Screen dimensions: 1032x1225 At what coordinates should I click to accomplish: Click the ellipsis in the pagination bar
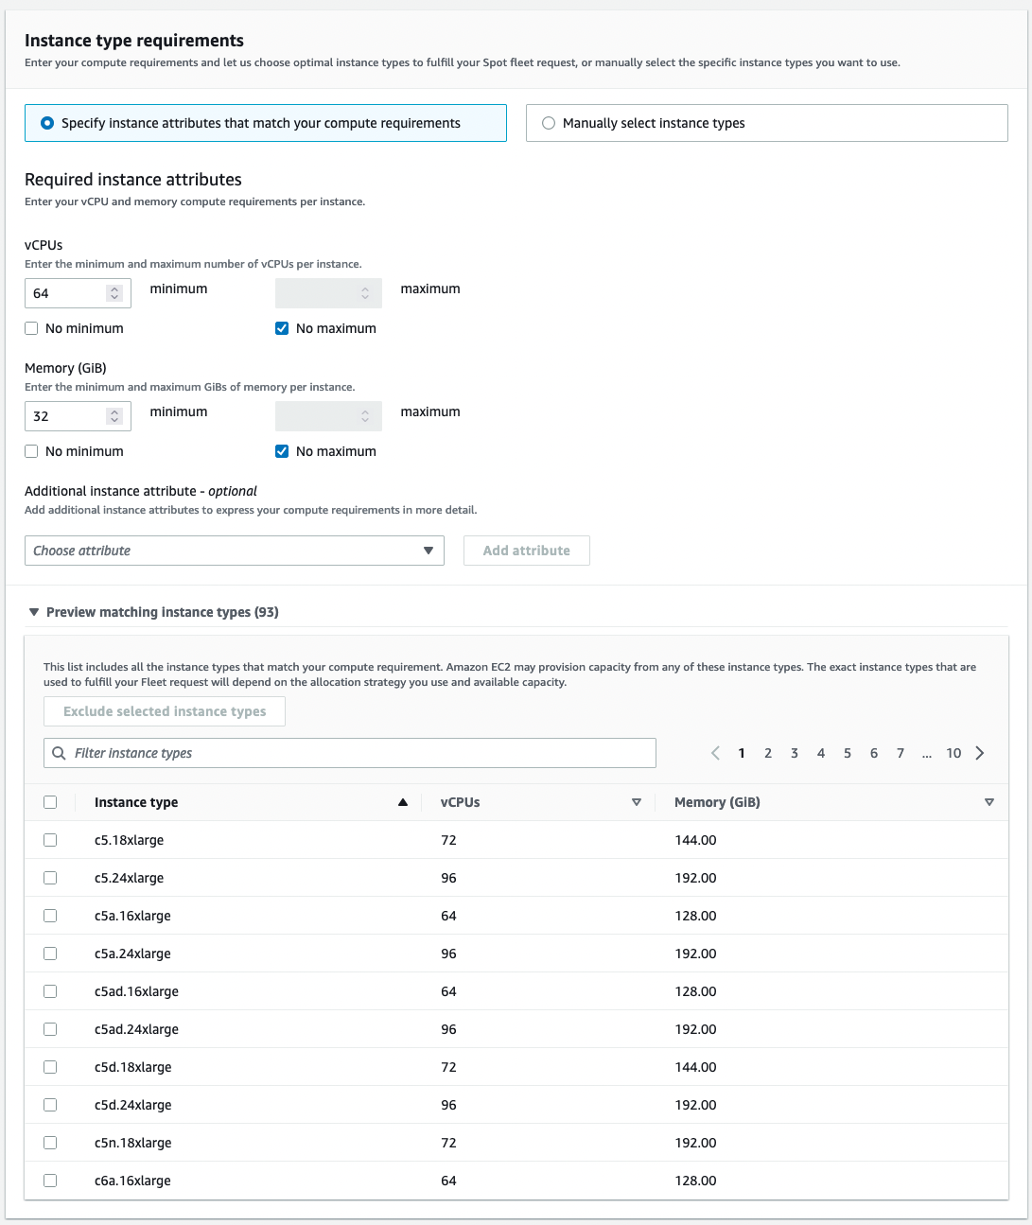tap(927, 754)
